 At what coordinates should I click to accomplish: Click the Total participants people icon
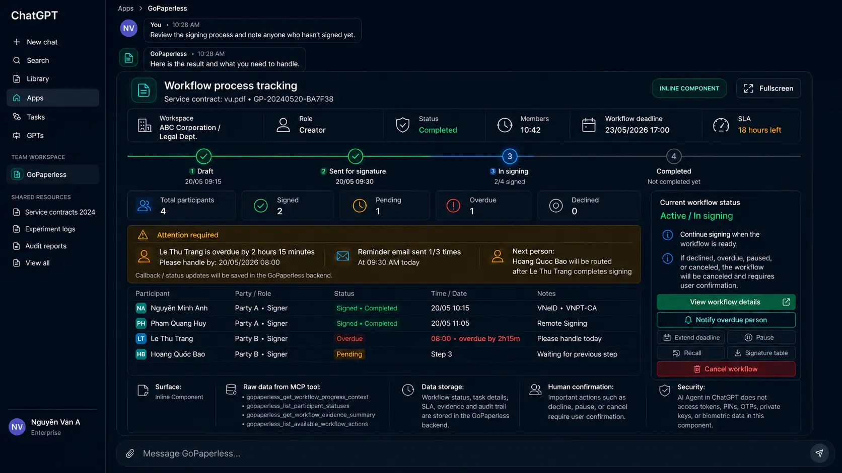coord(144,206)
